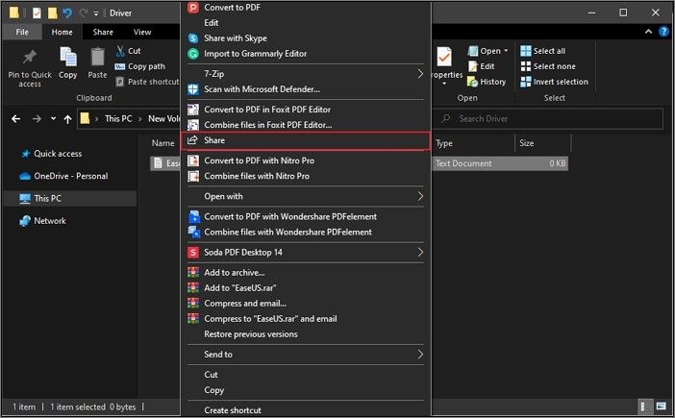The height and width of the screenshot is (418, 675).
Task: Click Select none in the ribbon
Action: coord(548,66)
